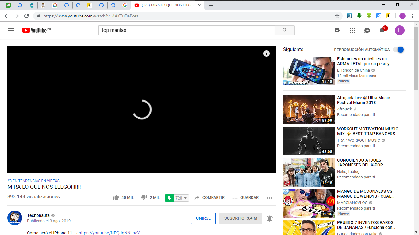The width and height of the screenshot is (419, 235).
Task: Click the video info card icon
Action: (267, 54)
